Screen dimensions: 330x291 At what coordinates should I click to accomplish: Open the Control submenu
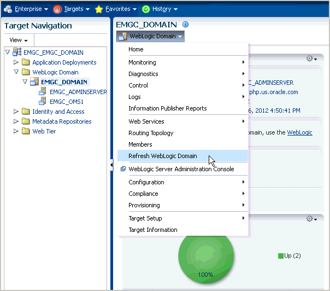(182, 85)
